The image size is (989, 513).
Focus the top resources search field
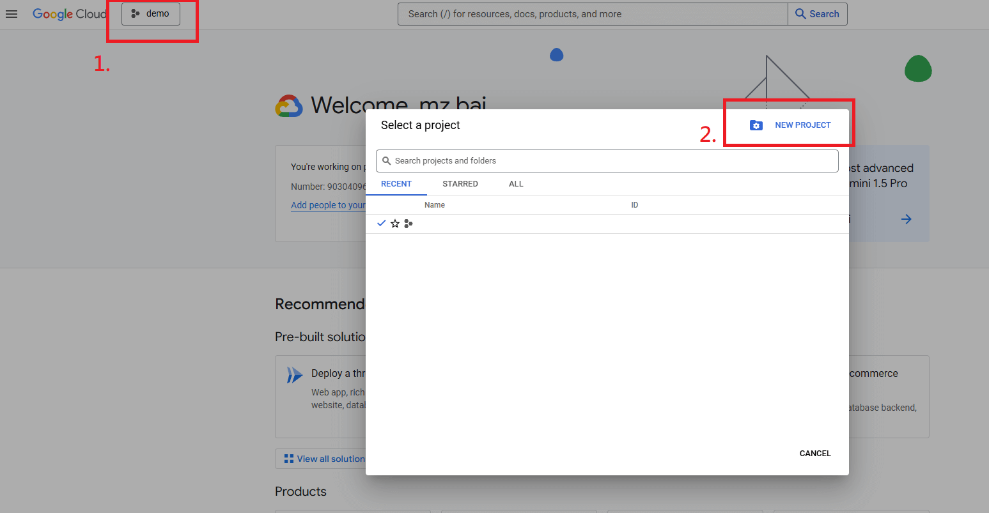point(593,14)
